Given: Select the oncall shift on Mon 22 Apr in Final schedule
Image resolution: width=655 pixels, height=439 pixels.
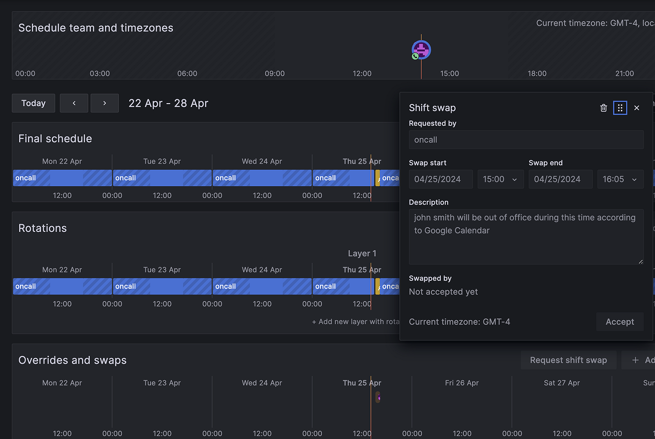Looking at the screenshot, I should click(62, 178).
